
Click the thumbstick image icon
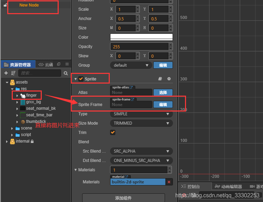pyautogui.click(x=23, y=122)
